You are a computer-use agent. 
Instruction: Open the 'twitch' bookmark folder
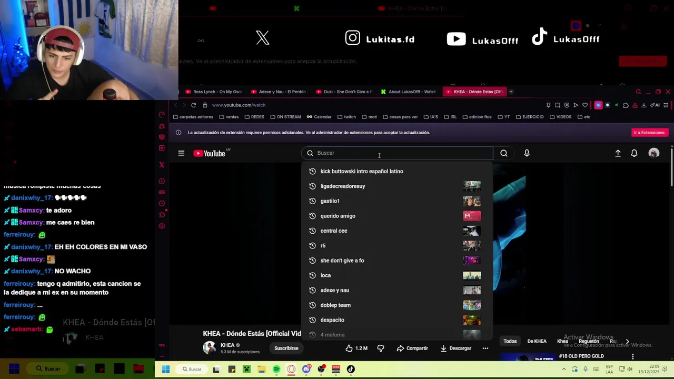tap(346, 117)
